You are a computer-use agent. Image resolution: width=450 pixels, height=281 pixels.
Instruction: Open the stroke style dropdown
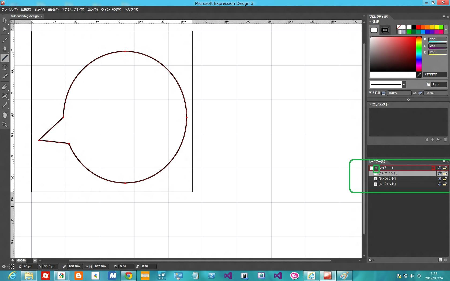[x=404, y=85]
